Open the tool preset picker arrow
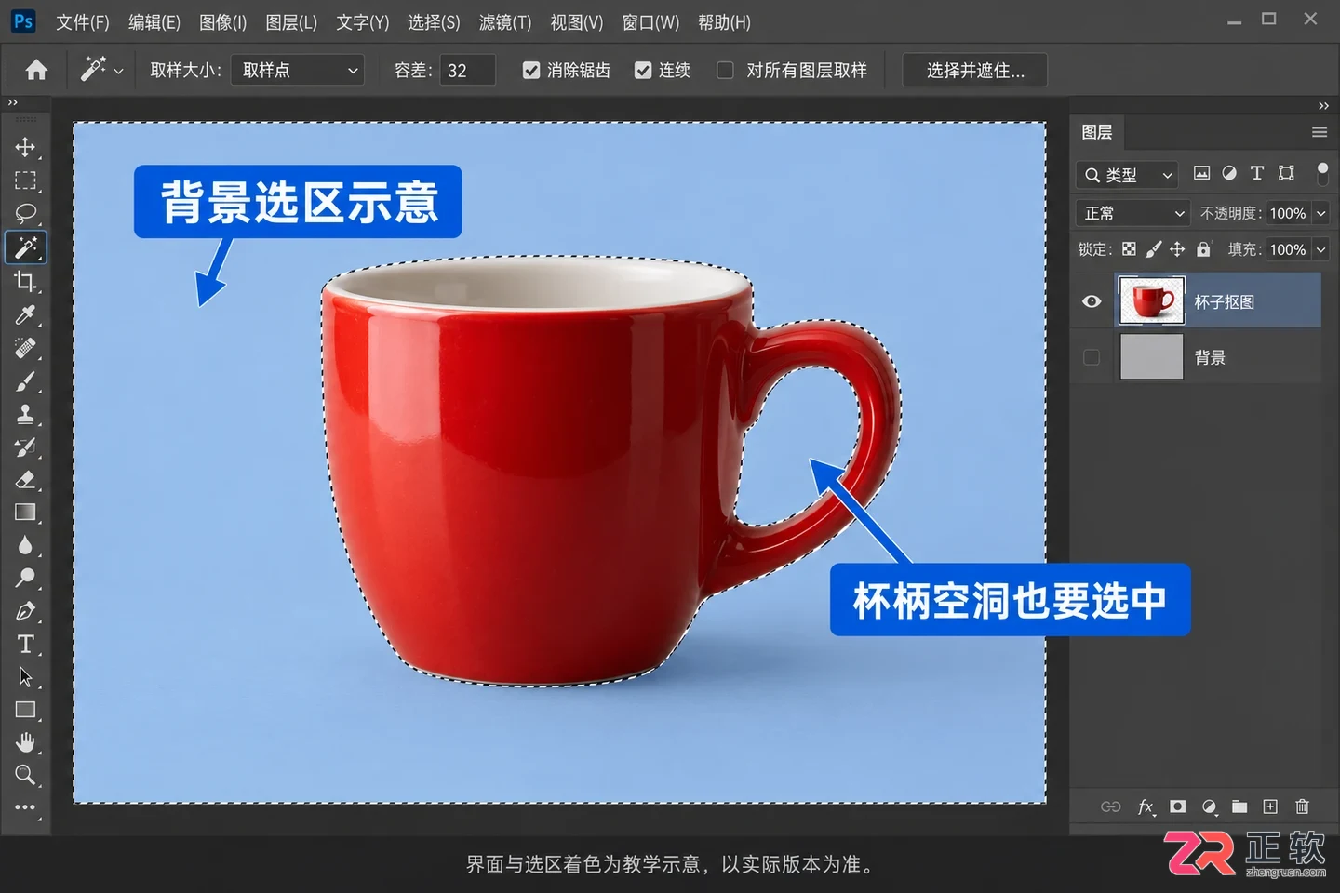 point(118,71)
